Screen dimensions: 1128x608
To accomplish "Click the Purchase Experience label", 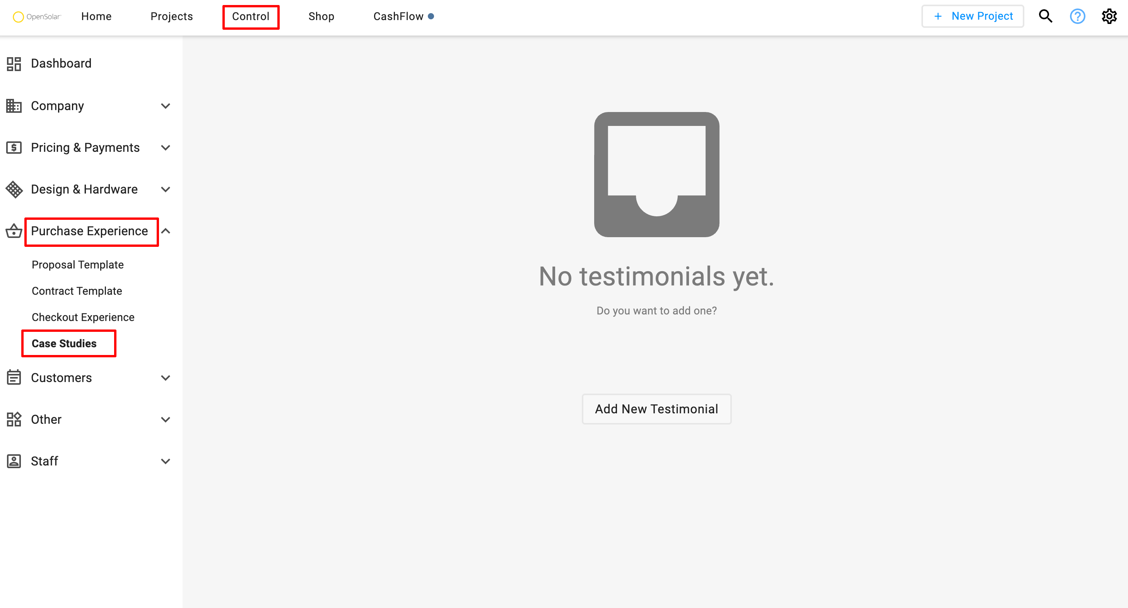I will [x=89, y=231].
